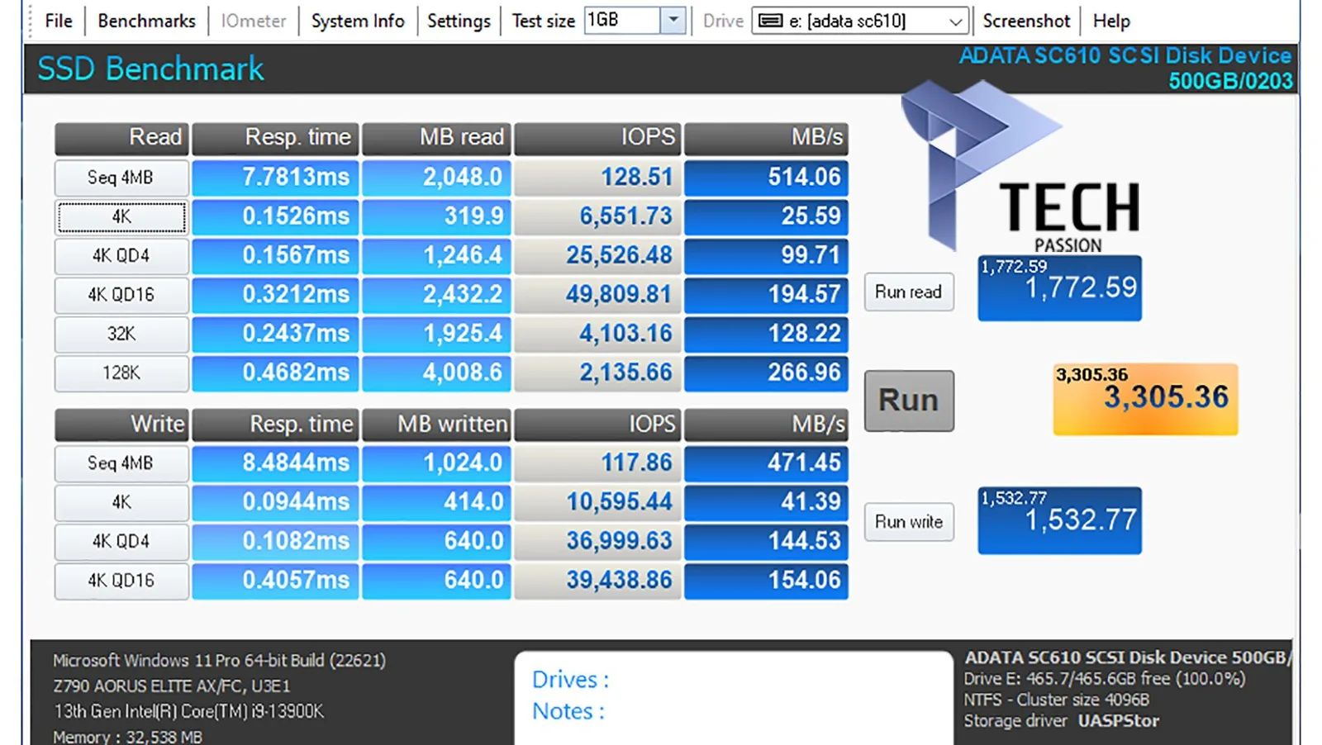Click the 13th Gen Intel Core i9-13900K line
Screen dimensions: 1322x745
tap(188, 711)
